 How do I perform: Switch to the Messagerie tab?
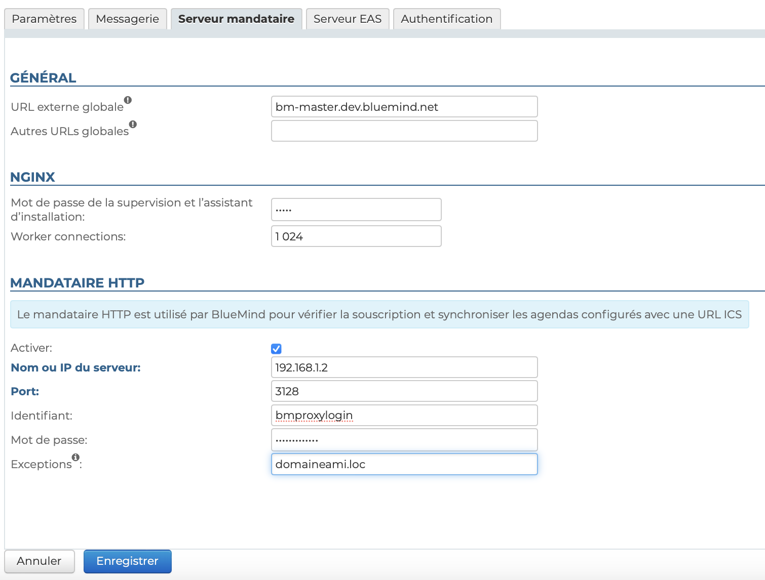127,19
